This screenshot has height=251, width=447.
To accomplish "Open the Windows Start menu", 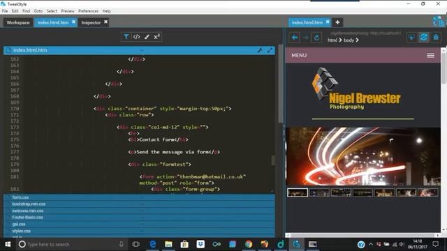I will 8,244.
